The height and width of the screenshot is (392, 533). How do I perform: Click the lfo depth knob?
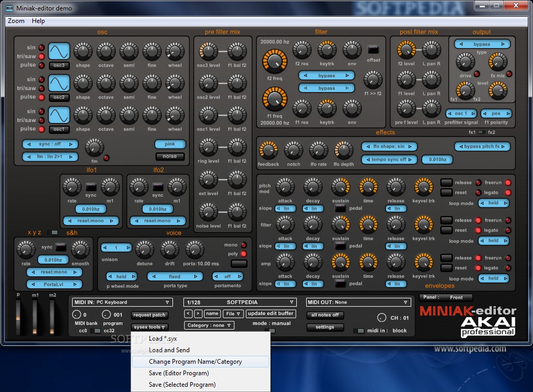pos(344,150)
